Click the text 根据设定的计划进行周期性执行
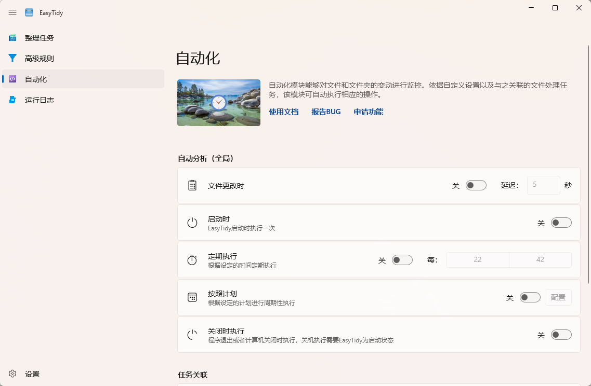Screen dimensions: 591x386 (x=252, y=303)
